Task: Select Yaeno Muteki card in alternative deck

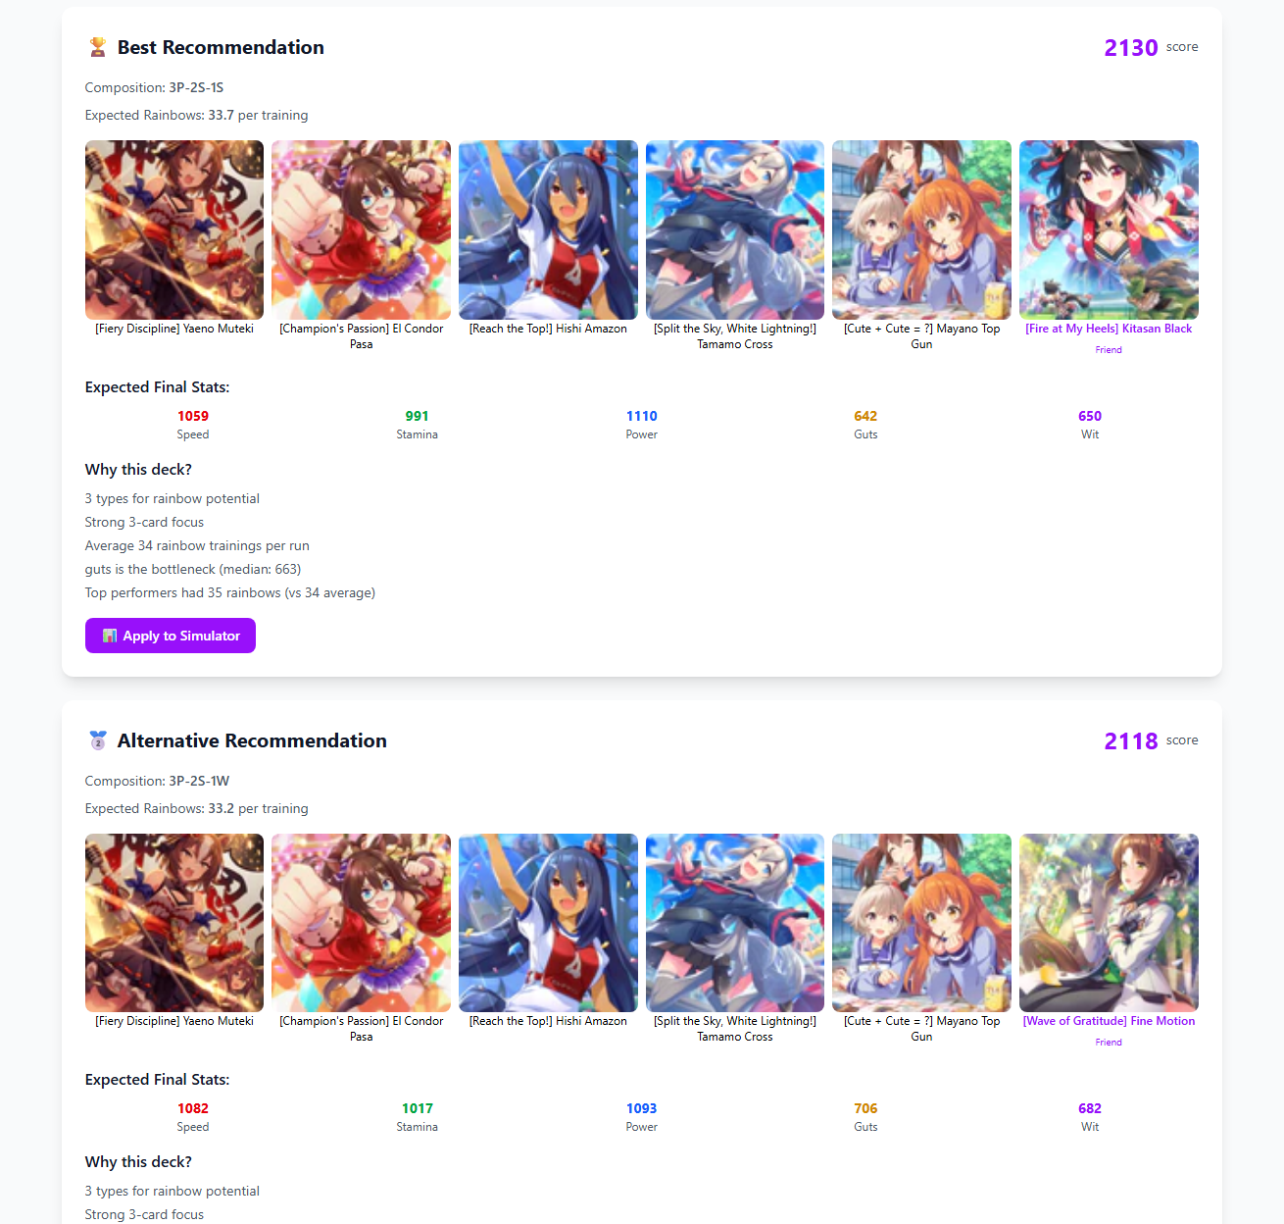Action: click(174, 923)
